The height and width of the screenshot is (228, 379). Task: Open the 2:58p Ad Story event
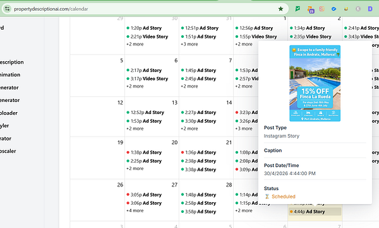pyautogui.click(x=198, y=203)
